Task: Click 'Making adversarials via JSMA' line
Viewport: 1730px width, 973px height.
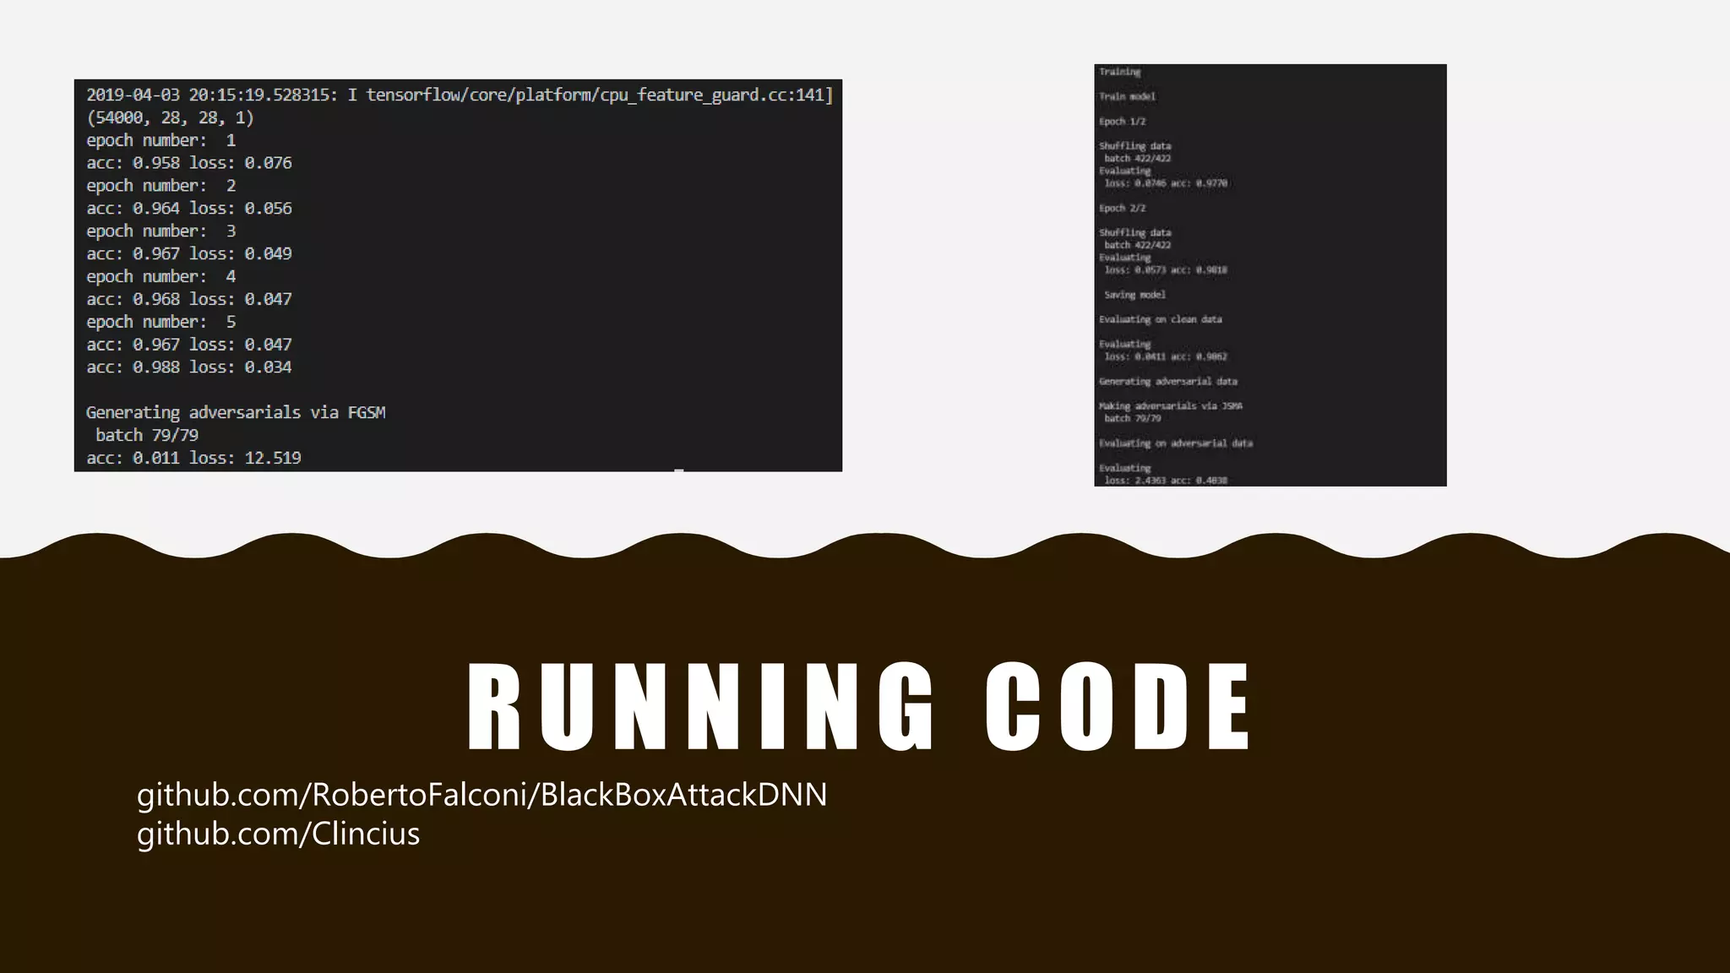Action: coord(1170,406)
